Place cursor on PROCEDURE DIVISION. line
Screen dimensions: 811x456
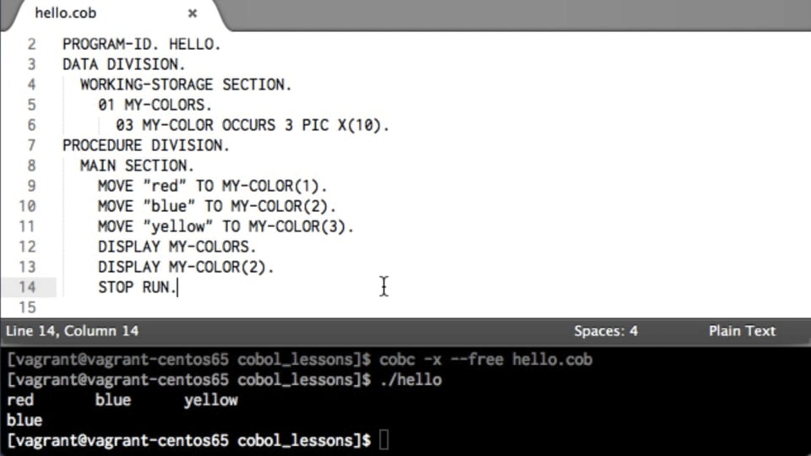(145, 145)
